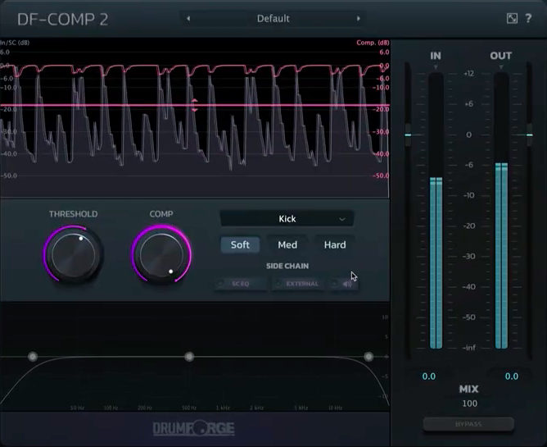Toggle the Bypass button
The width and height of the screenshot is (547, 447).
(468, 424)
